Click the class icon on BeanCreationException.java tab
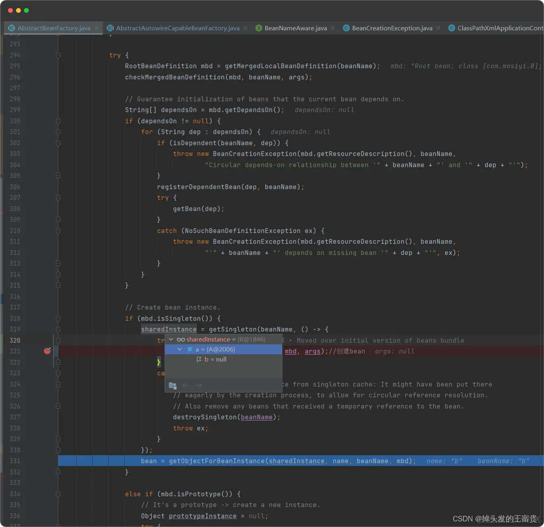This screenshot has width=544, height=527. pos(346,28)
